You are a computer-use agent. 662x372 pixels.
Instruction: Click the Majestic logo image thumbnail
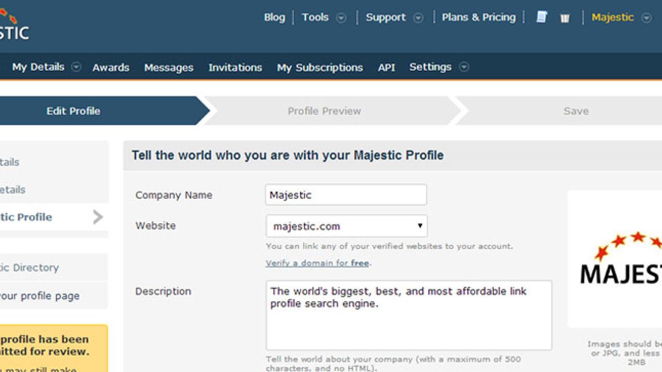tap(615, 259)
